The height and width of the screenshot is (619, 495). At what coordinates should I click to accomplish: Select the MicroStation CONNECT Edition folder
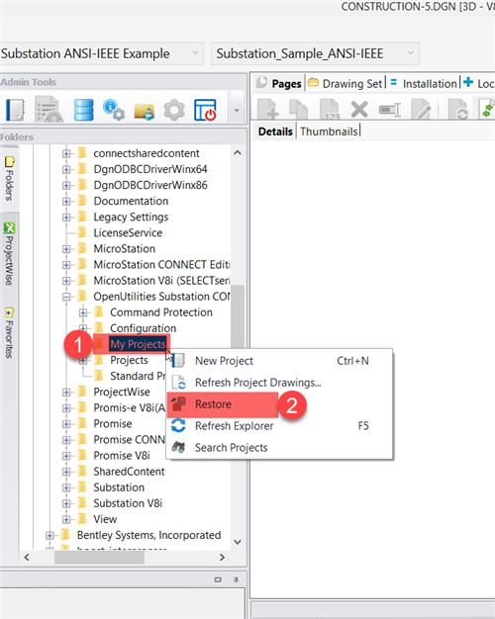point(161,264)
